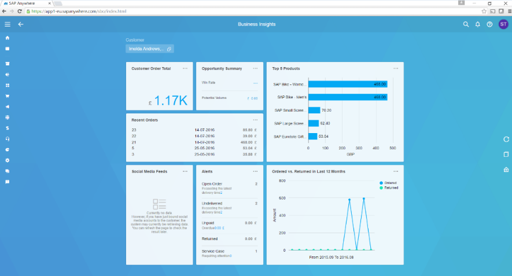Click the refresh icon on right edge

[506, 139]
